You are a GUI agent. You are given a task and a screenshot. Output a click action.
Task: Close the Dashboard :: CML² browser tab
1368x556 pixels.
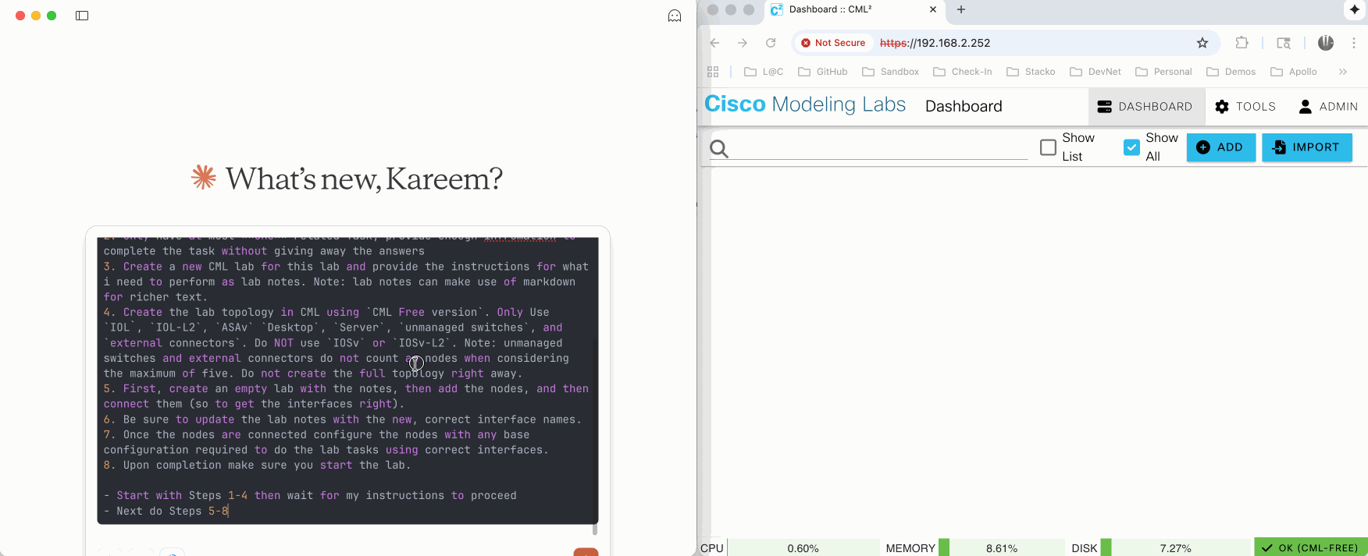click(x=932, y=9)
